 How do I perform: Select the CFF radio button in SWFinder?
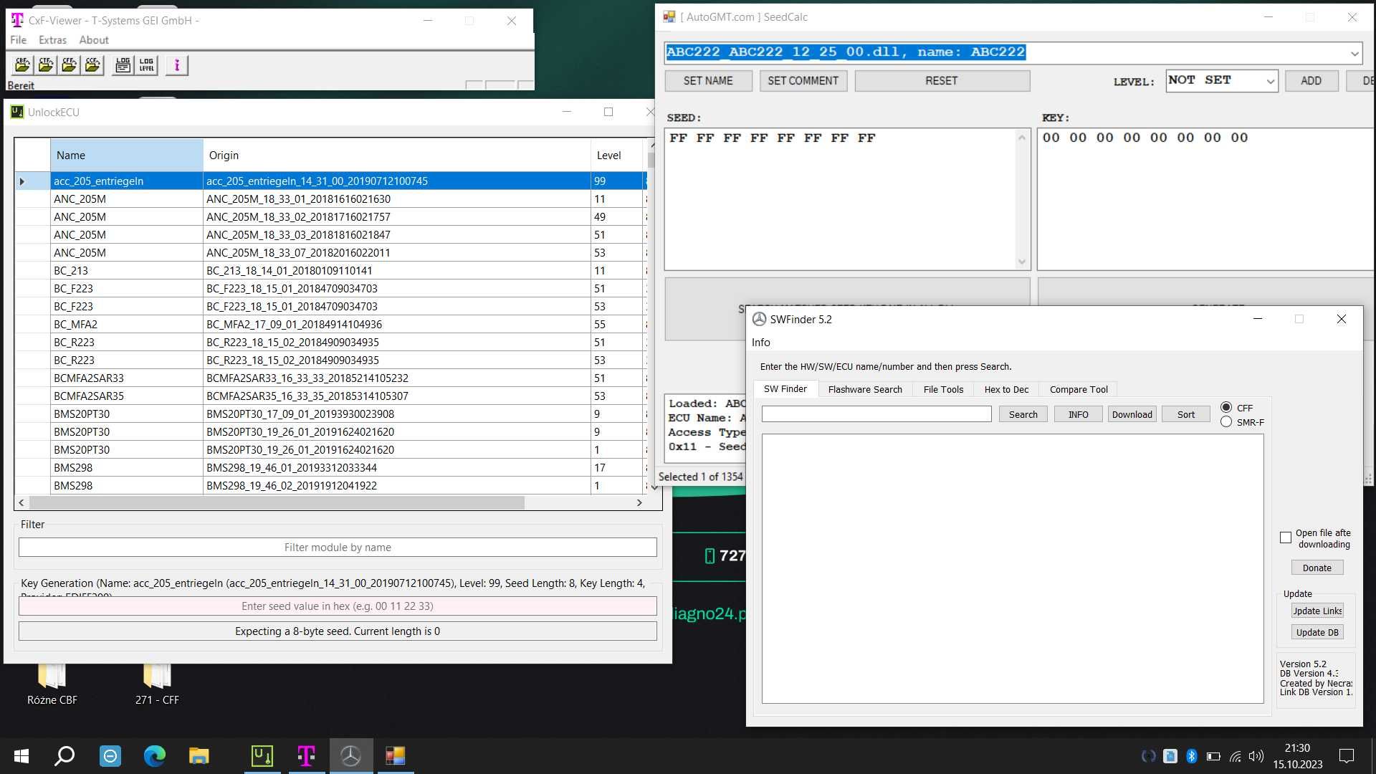[x=1225, y=406]
